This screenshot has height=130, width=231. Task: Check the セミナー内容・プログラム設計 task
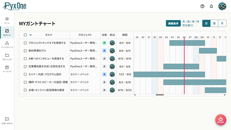[x=25, y=74]
